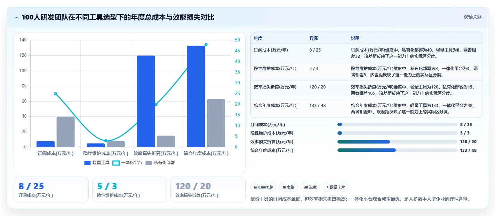Toggle the 一体化平台 legend series
The image size is (496, 216).
127,163
